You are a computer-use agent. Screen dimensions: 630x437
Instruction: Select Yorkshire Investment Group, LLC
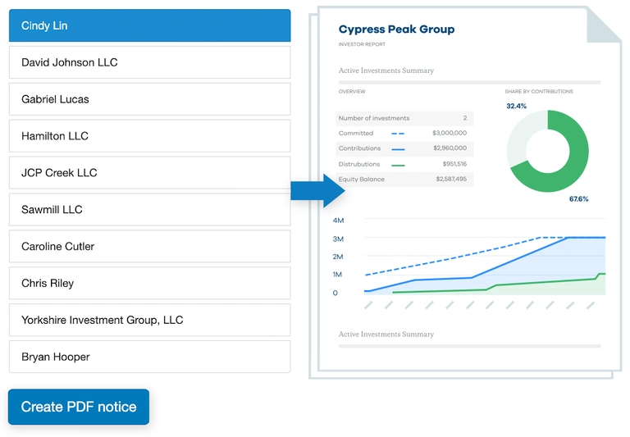click(149, 321)
